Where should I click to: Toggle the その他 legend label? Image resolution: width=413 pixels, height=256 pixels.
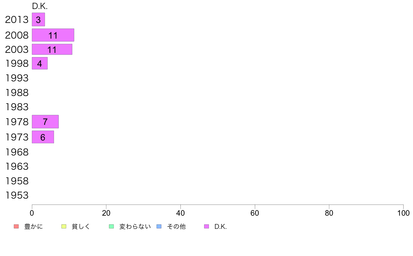176,226
